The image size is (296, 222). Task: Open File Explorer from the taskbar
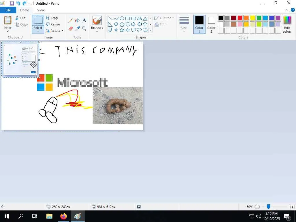click(x=49, y=216)
